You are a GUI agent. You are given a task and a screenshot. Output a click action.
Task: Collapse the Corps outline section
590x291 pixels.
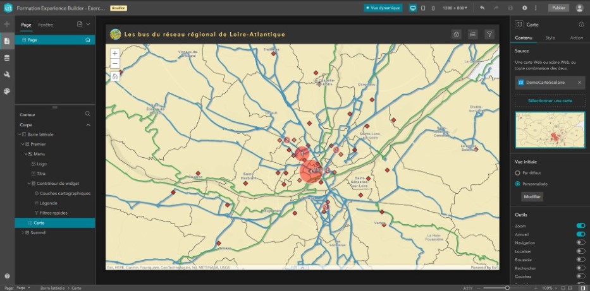(89, 124)
